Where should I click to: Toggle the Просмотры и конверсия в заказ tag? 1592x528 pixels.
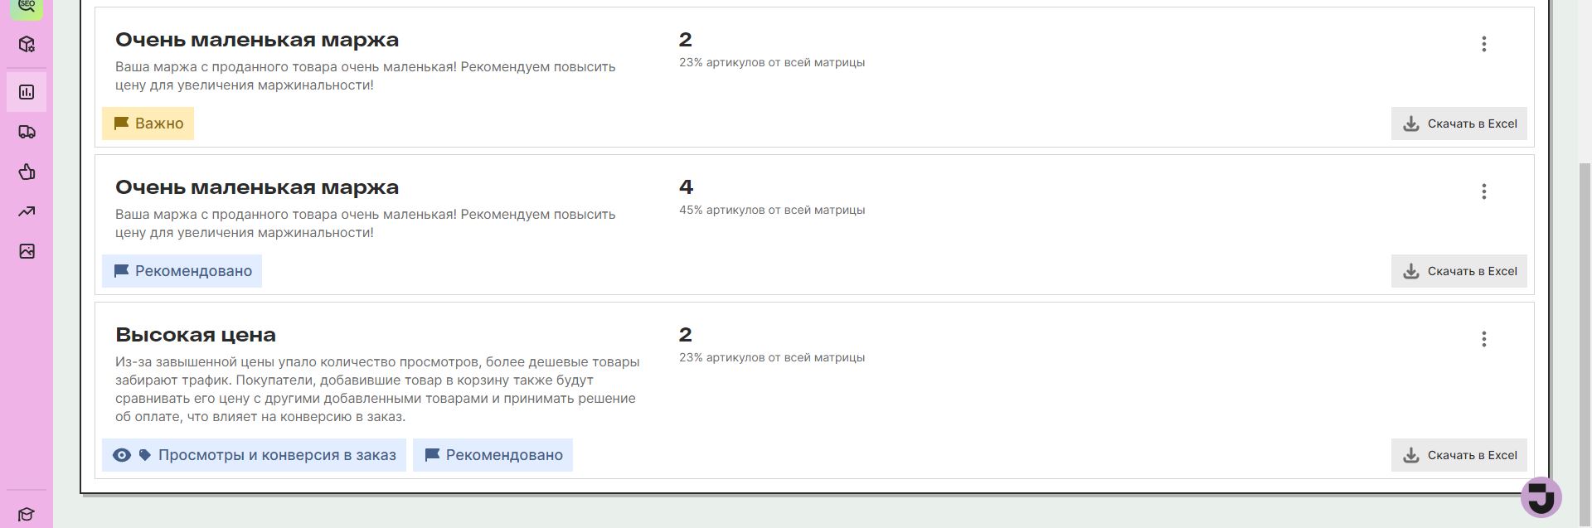pos(254,454)
